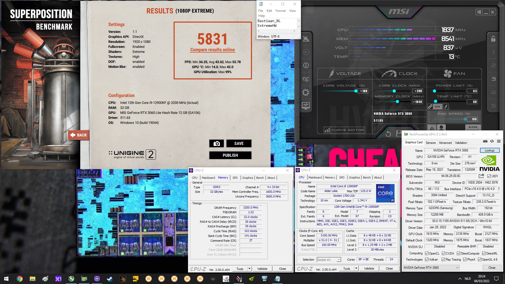
Task: Toggle the OpenCL checkbox in GPU-Z
Action: pos(427,253)
